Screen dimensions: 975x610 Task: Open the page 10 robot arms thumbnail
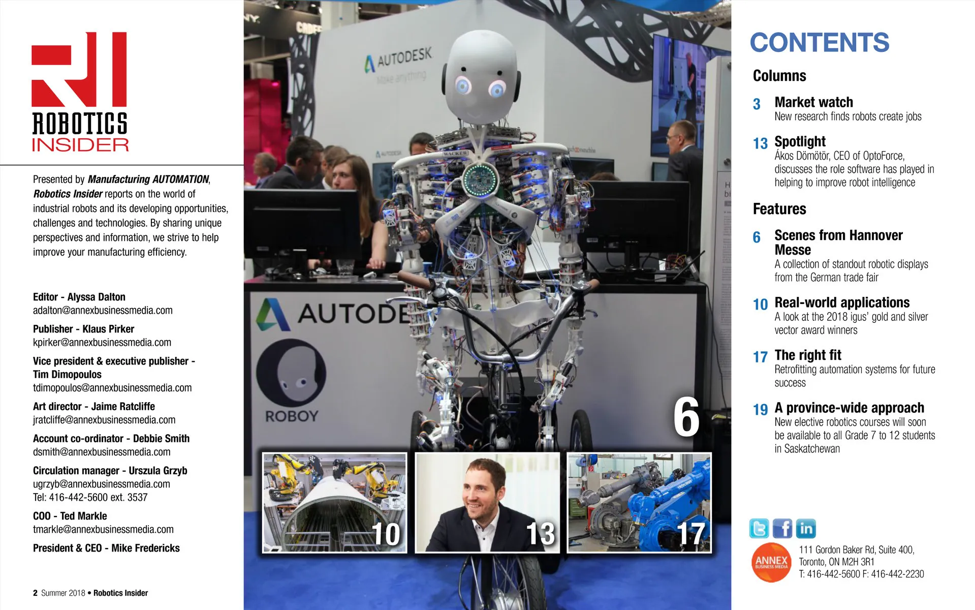(334, 503)
